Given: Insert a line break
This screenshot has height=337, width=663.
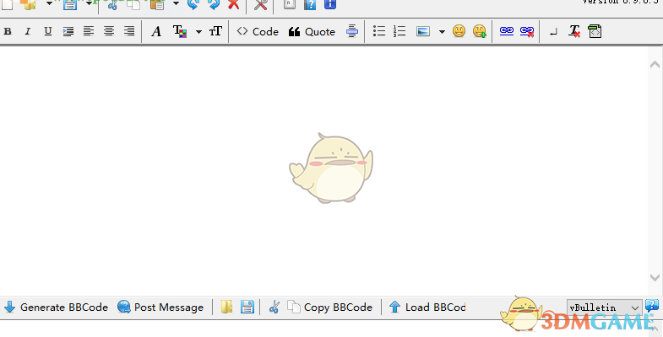Looking at the screenshot, I should (553, 33).
